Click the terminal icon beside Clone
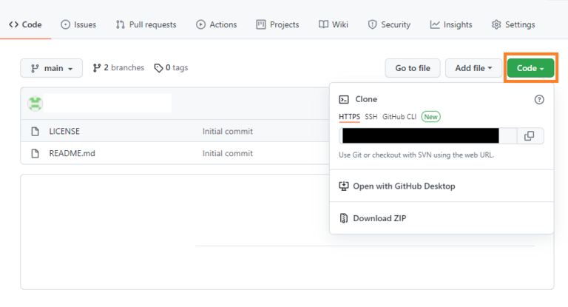This screenshot has width=568, height=307. pos(344,99)
